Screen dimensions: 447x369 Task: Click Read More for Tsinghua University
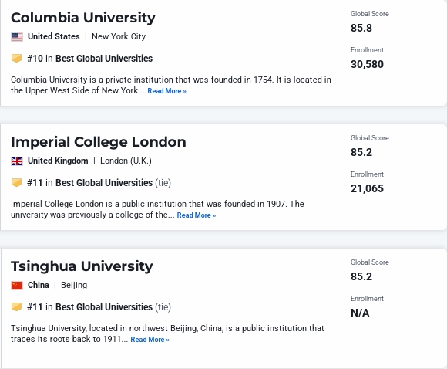pos(150,340)
